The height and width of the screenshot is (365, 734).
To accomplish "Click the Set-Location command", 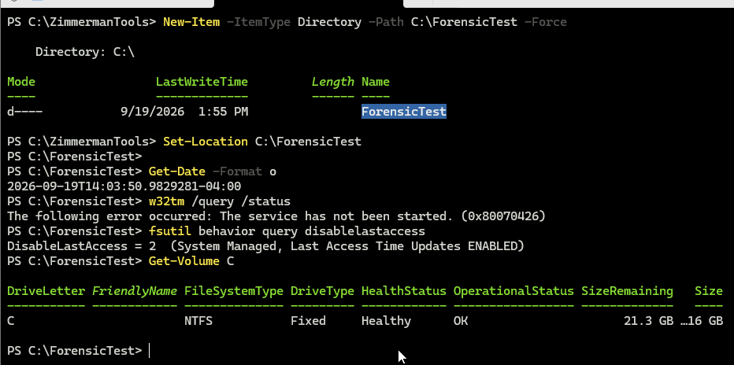I will tap(205, 142).
